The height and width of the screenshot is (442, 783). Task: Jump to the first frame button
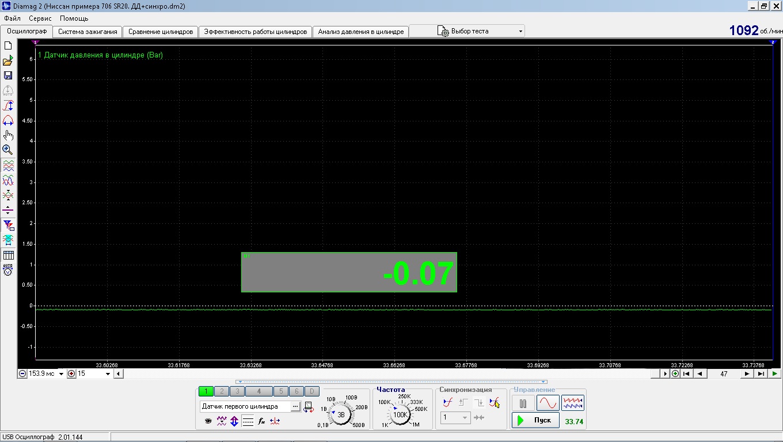pyautogui.click(x=687, y=374)
